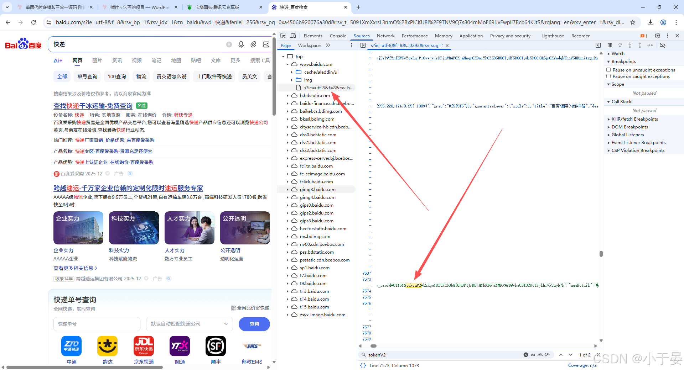Enable match whole word in find bar
This screenshot has width=684, height=370.
540,355
